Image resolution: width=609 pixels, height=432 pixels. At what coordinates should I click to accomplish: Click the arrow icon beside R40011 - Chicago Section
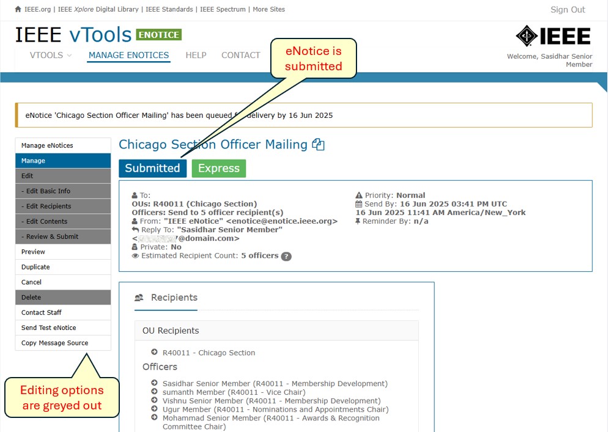click(x=154, y=352)
